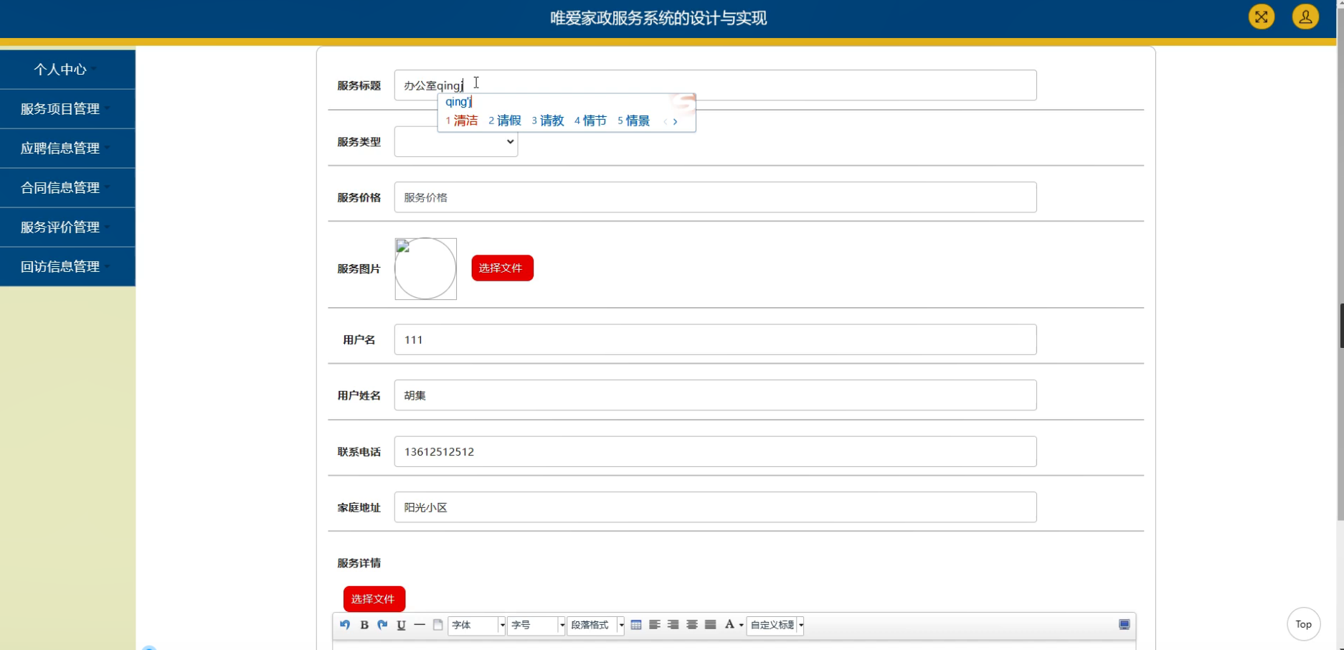Toggle bold formatting in the editor

pos(364,625)
